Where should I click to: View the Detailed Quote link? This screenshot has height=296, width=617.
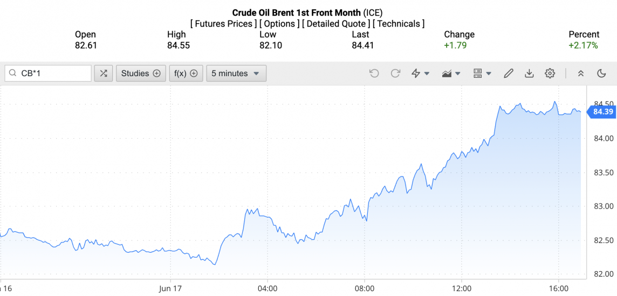tap(336, 24)
